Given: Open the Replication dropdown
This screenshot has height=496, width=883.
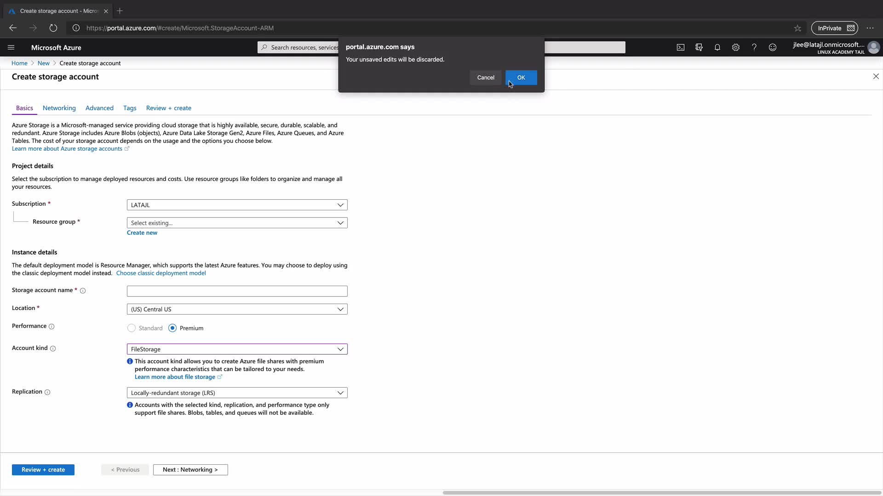Looking at the screenshot, I should (x=237, y=393).
